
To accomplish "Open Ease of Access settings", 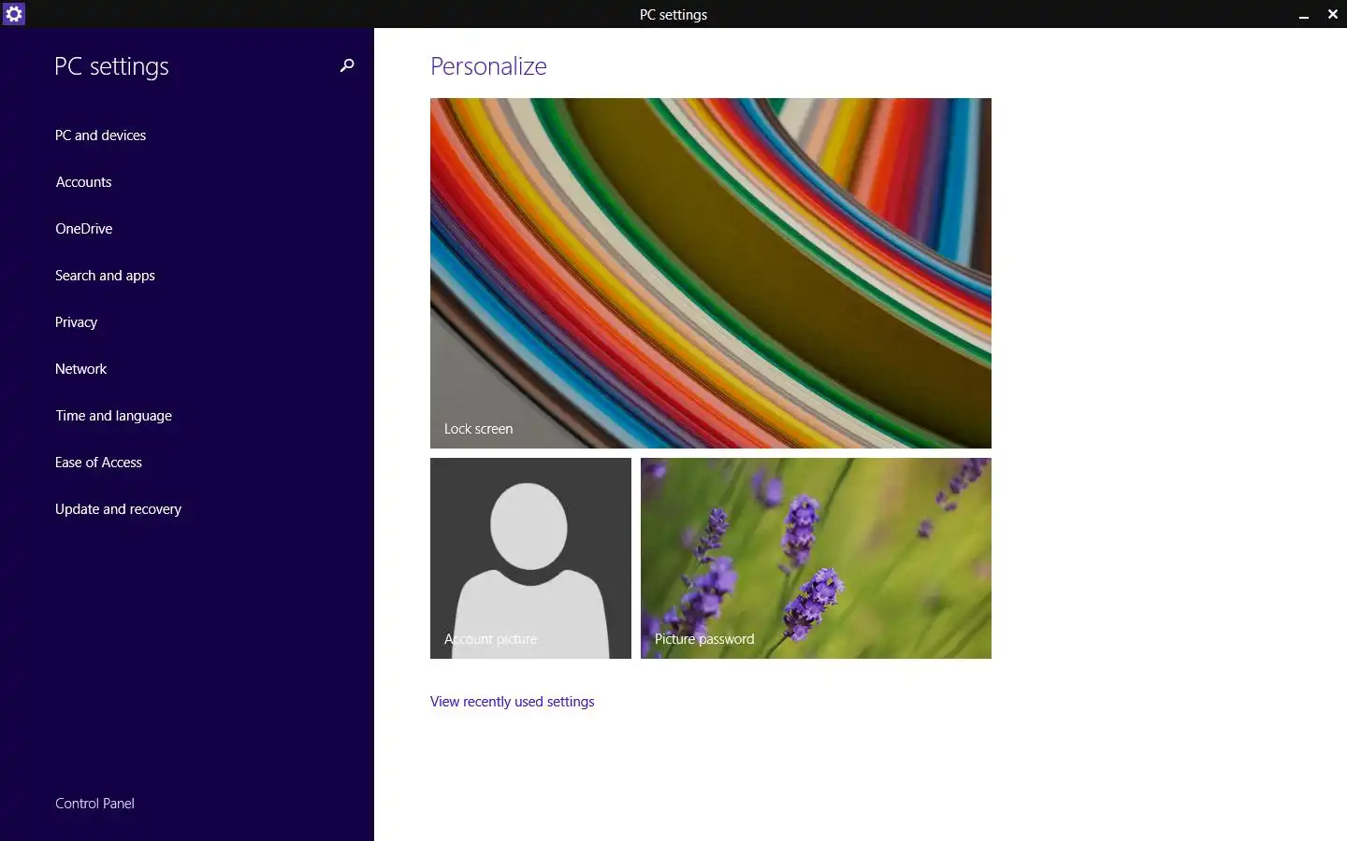I will pos(98,463).
